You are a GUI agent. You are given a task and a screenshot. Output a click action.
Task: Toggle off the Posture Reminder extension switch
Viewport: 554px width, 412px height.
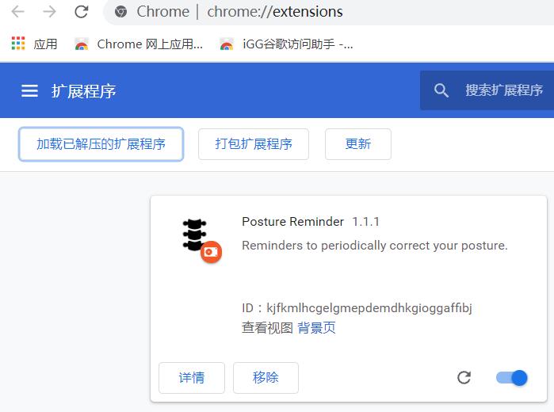pyautogui.click(x=512, y=378)
